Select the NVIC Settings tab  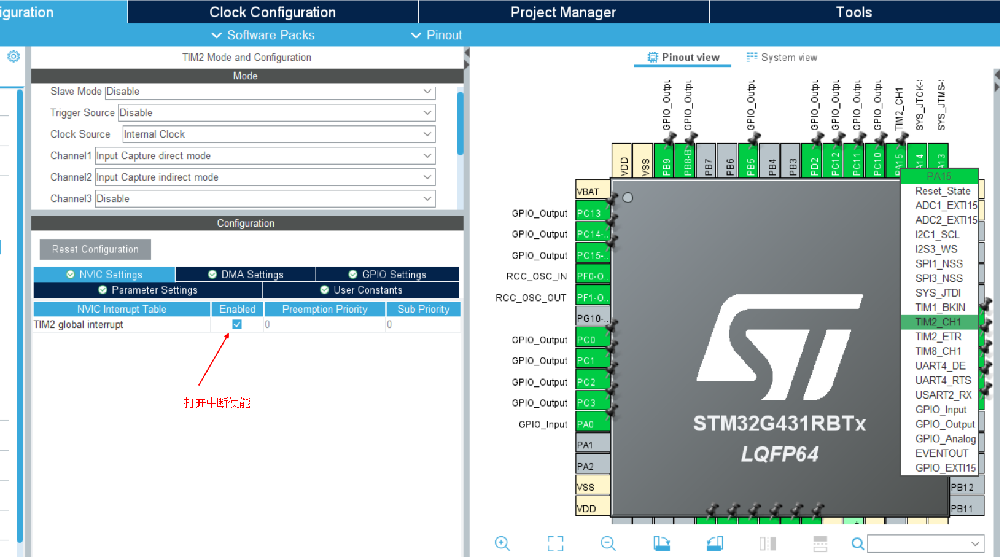104,275
